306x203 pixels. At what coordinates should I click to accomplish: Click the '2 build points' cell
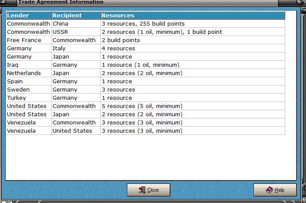coord(193,40)
